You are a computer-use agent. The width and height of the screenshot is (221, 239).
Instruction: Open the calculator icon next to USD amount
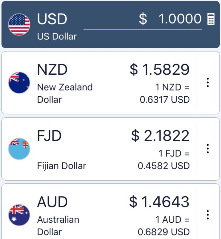tap(211, 19)
